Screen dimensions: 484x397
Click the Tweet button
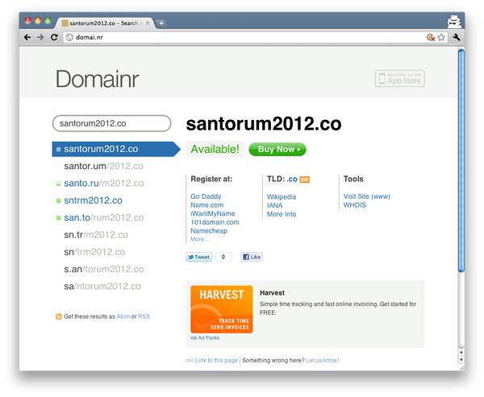coord(198,257)
